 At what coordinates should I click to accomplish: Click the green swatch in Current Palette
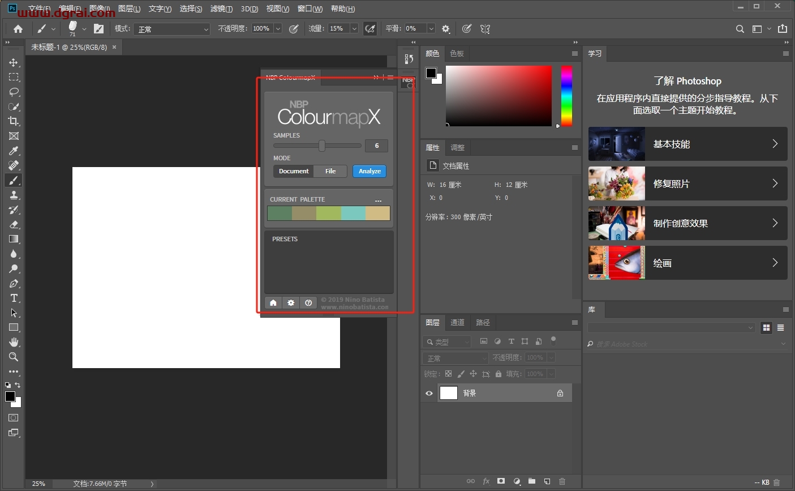(x=280, y=214)
